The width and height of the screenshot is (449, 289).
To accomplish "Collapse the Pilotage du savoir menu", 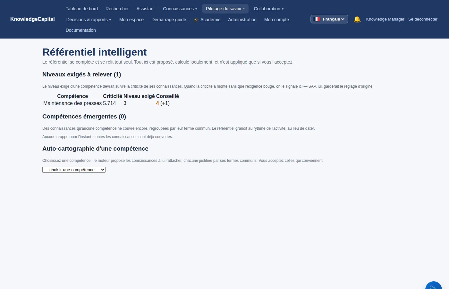I will click(225, 9).
